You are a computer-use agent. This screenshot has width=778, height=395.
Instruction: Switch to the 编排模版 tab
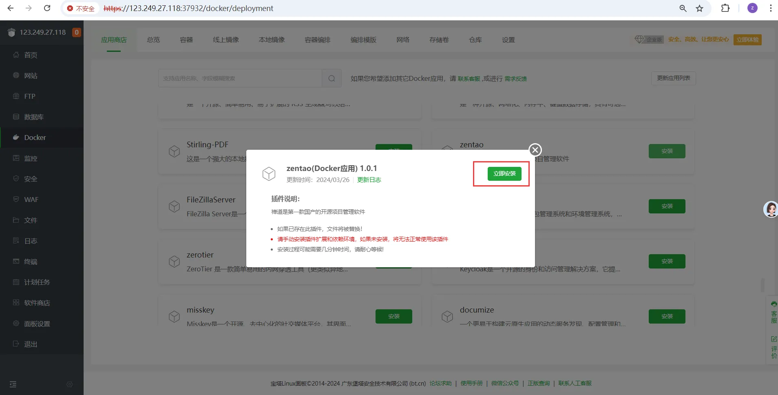click(363, 40)
